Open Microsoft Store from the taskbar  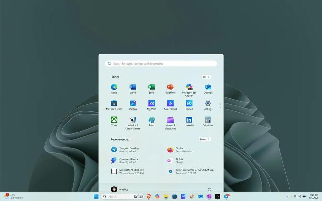pos(175,196)
